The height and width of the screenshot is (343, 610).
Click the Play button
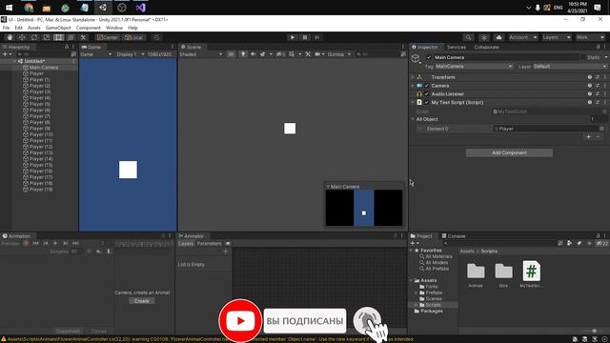tap(293, 37)
